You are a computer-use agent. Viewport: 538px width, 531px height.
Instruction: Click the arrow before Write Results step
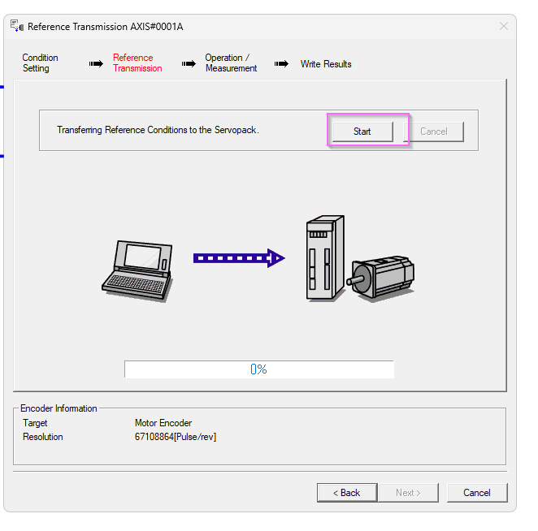coord(281,64)
